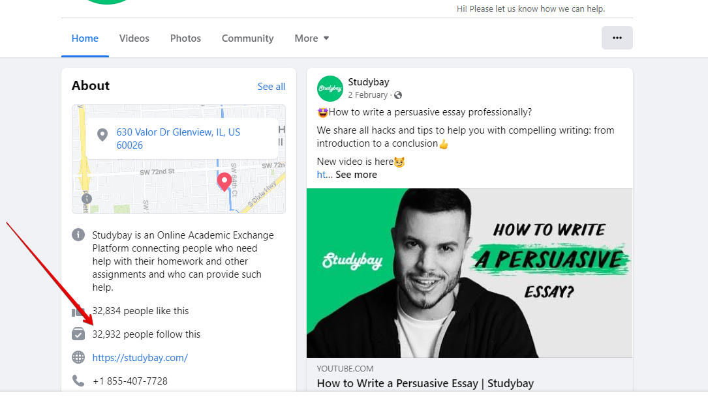Open the 630 Valor Dr Glenview address link

point(178,138)
